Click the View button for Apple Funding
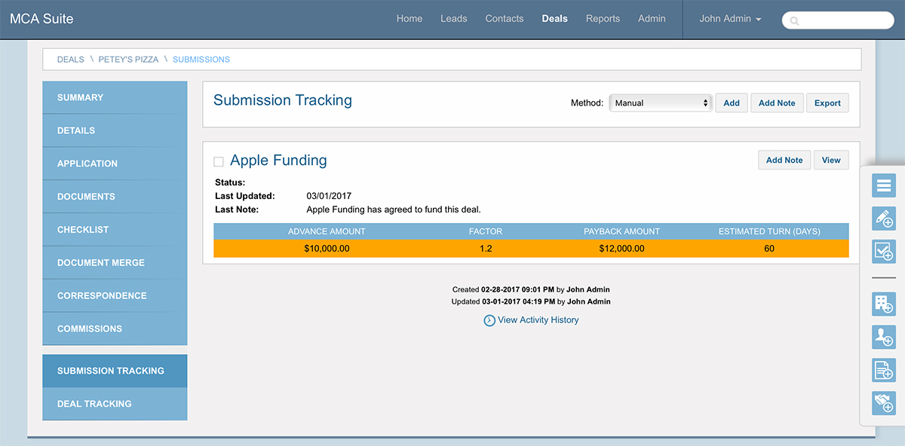 pos(831,160)
